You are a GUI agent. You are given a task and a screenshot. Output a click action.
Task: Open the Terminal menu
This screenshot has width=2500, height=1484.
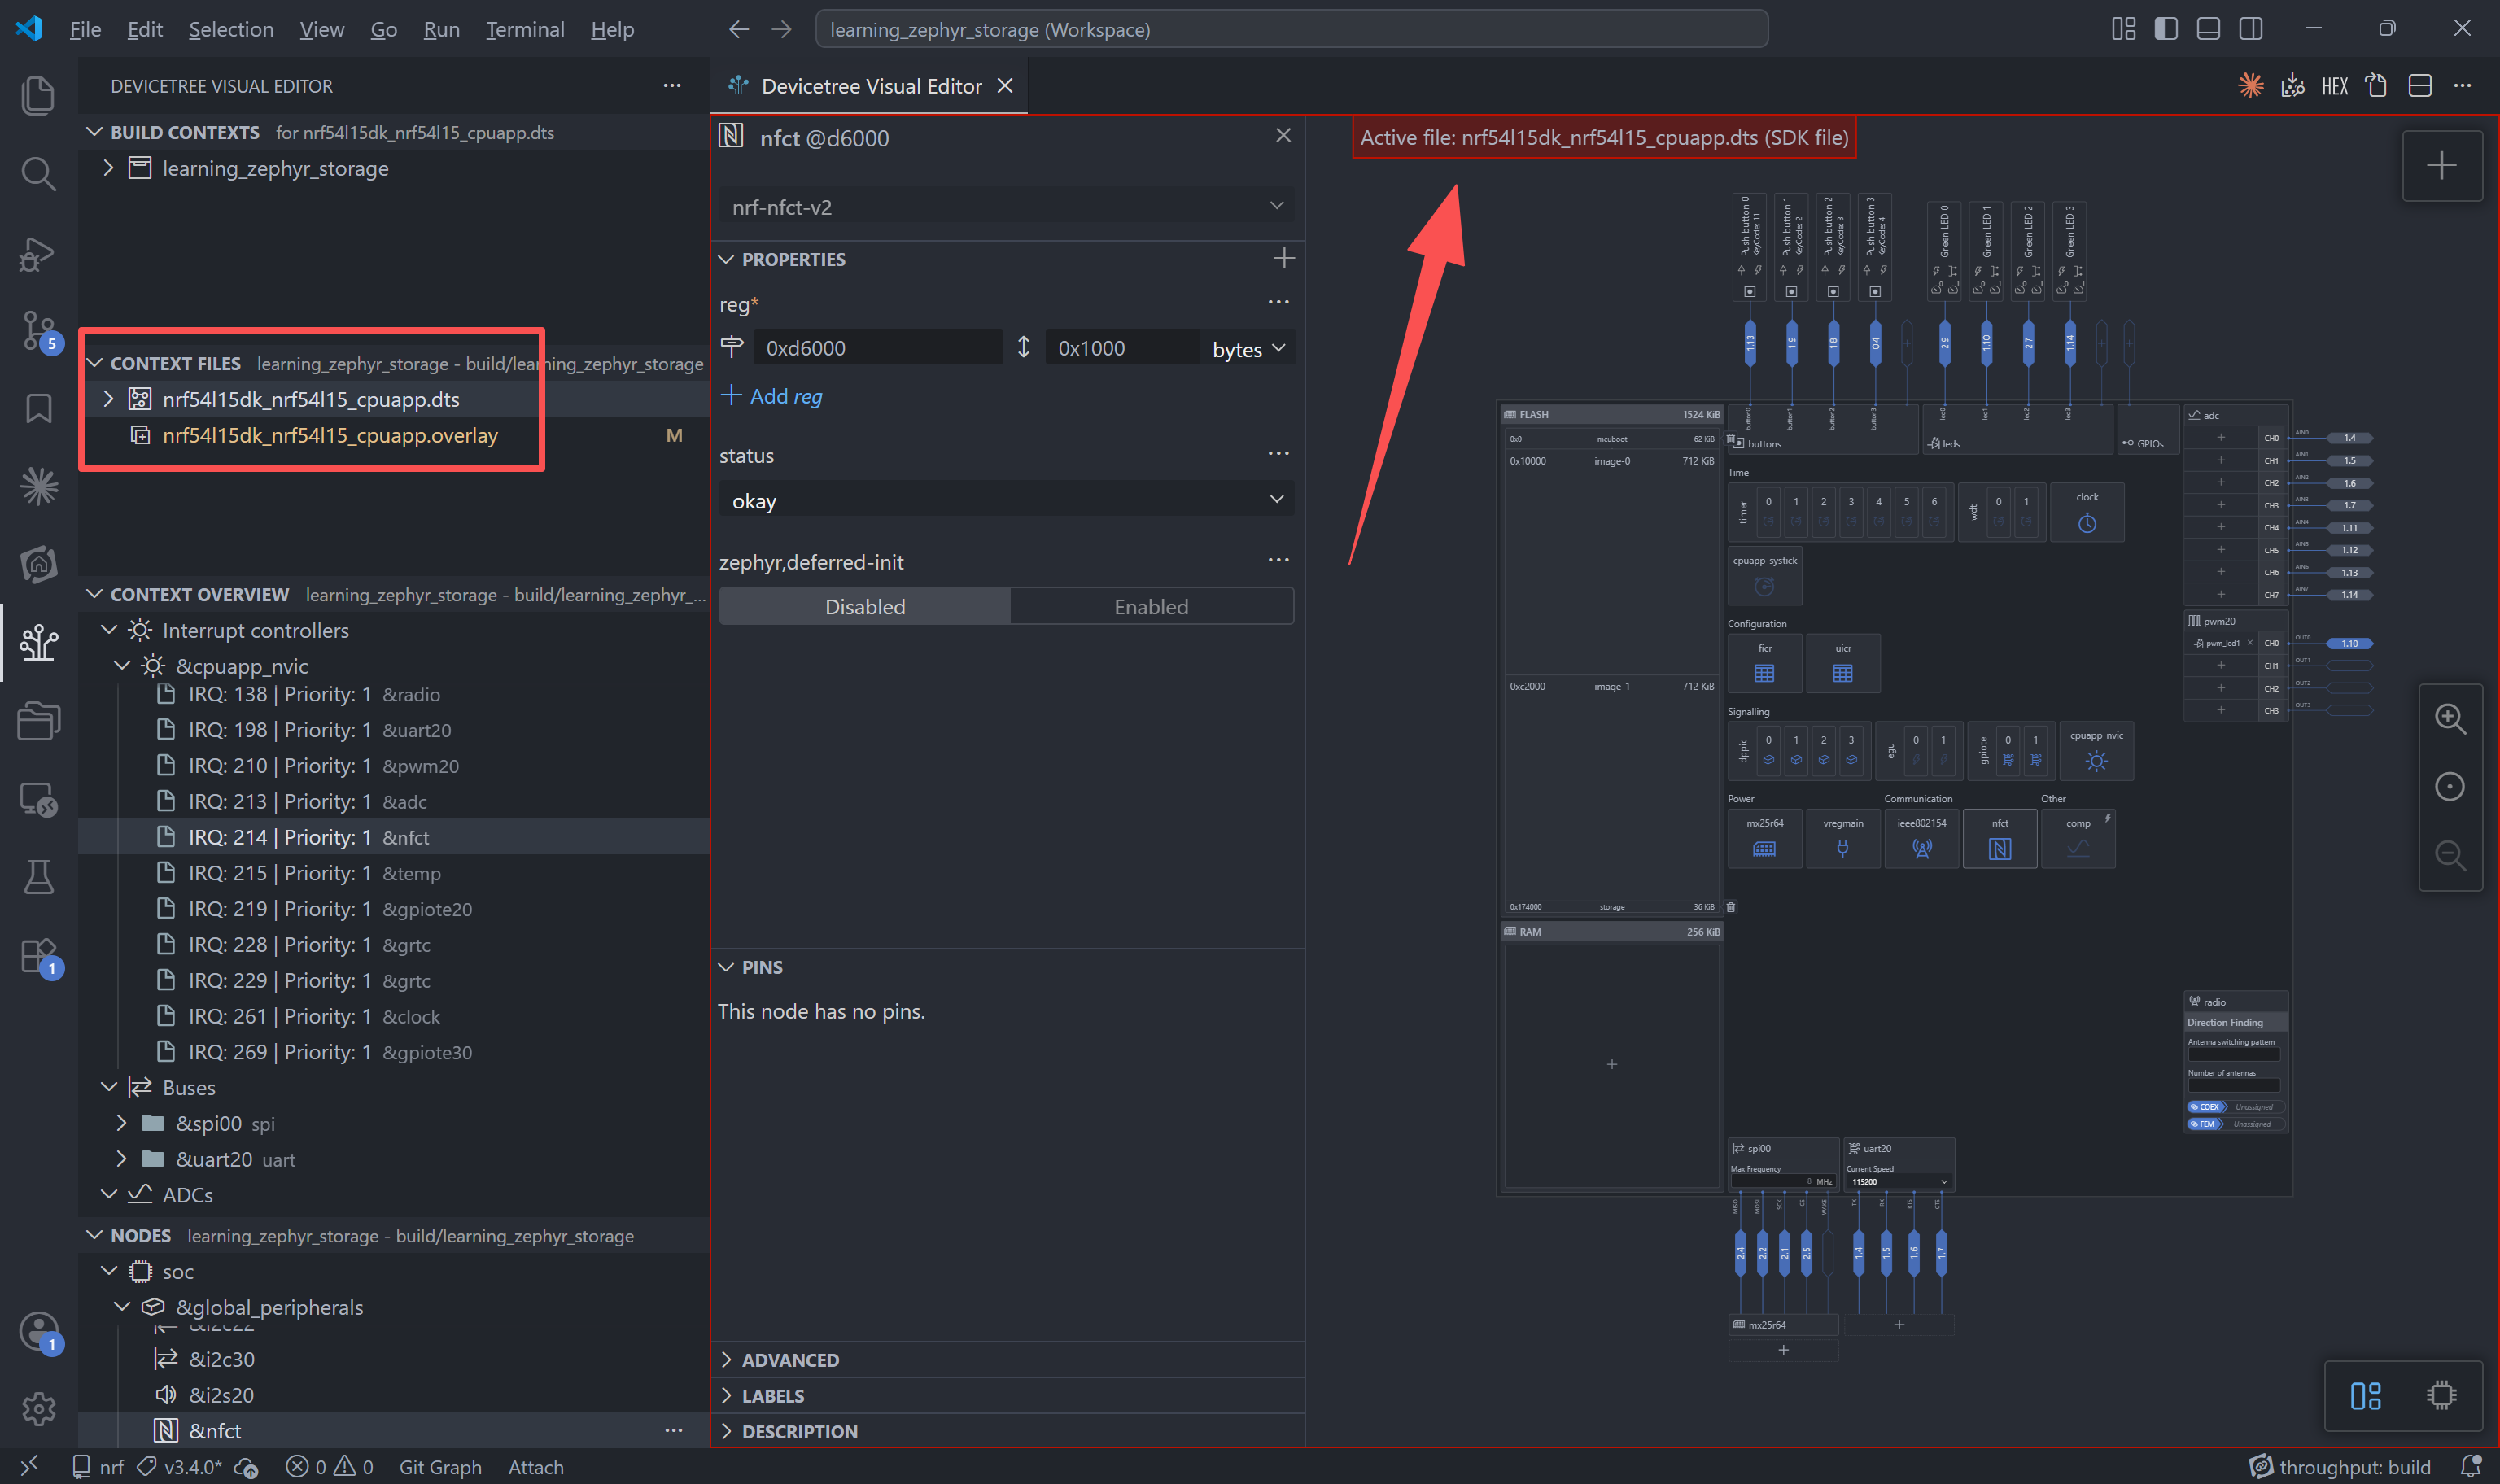(x=525, y=29)
